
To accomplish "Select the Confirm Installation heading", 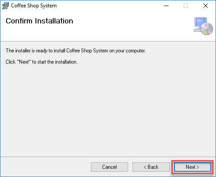I will [39, 21].
